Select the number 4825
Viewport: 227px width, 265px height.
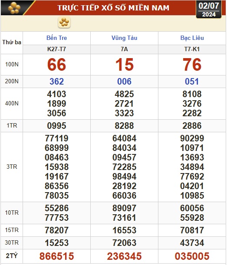coord(124,94)
